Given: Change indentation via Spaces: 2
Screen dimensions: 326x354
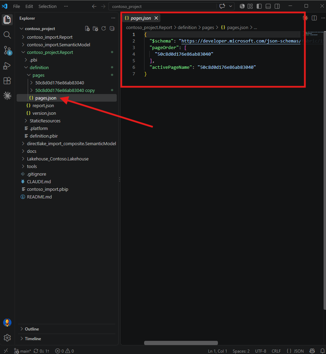Looking at the screenshot, I should (x=241, y=351).
